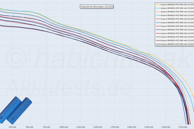Click the fifth legend entry's red swatch

158,19
